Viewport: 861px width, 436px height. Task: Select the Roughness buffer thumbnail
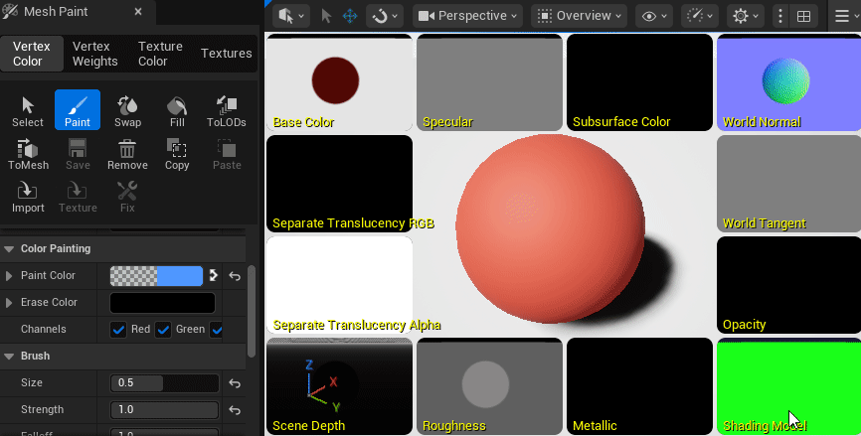pyautogui.click(x=489, y=386)
